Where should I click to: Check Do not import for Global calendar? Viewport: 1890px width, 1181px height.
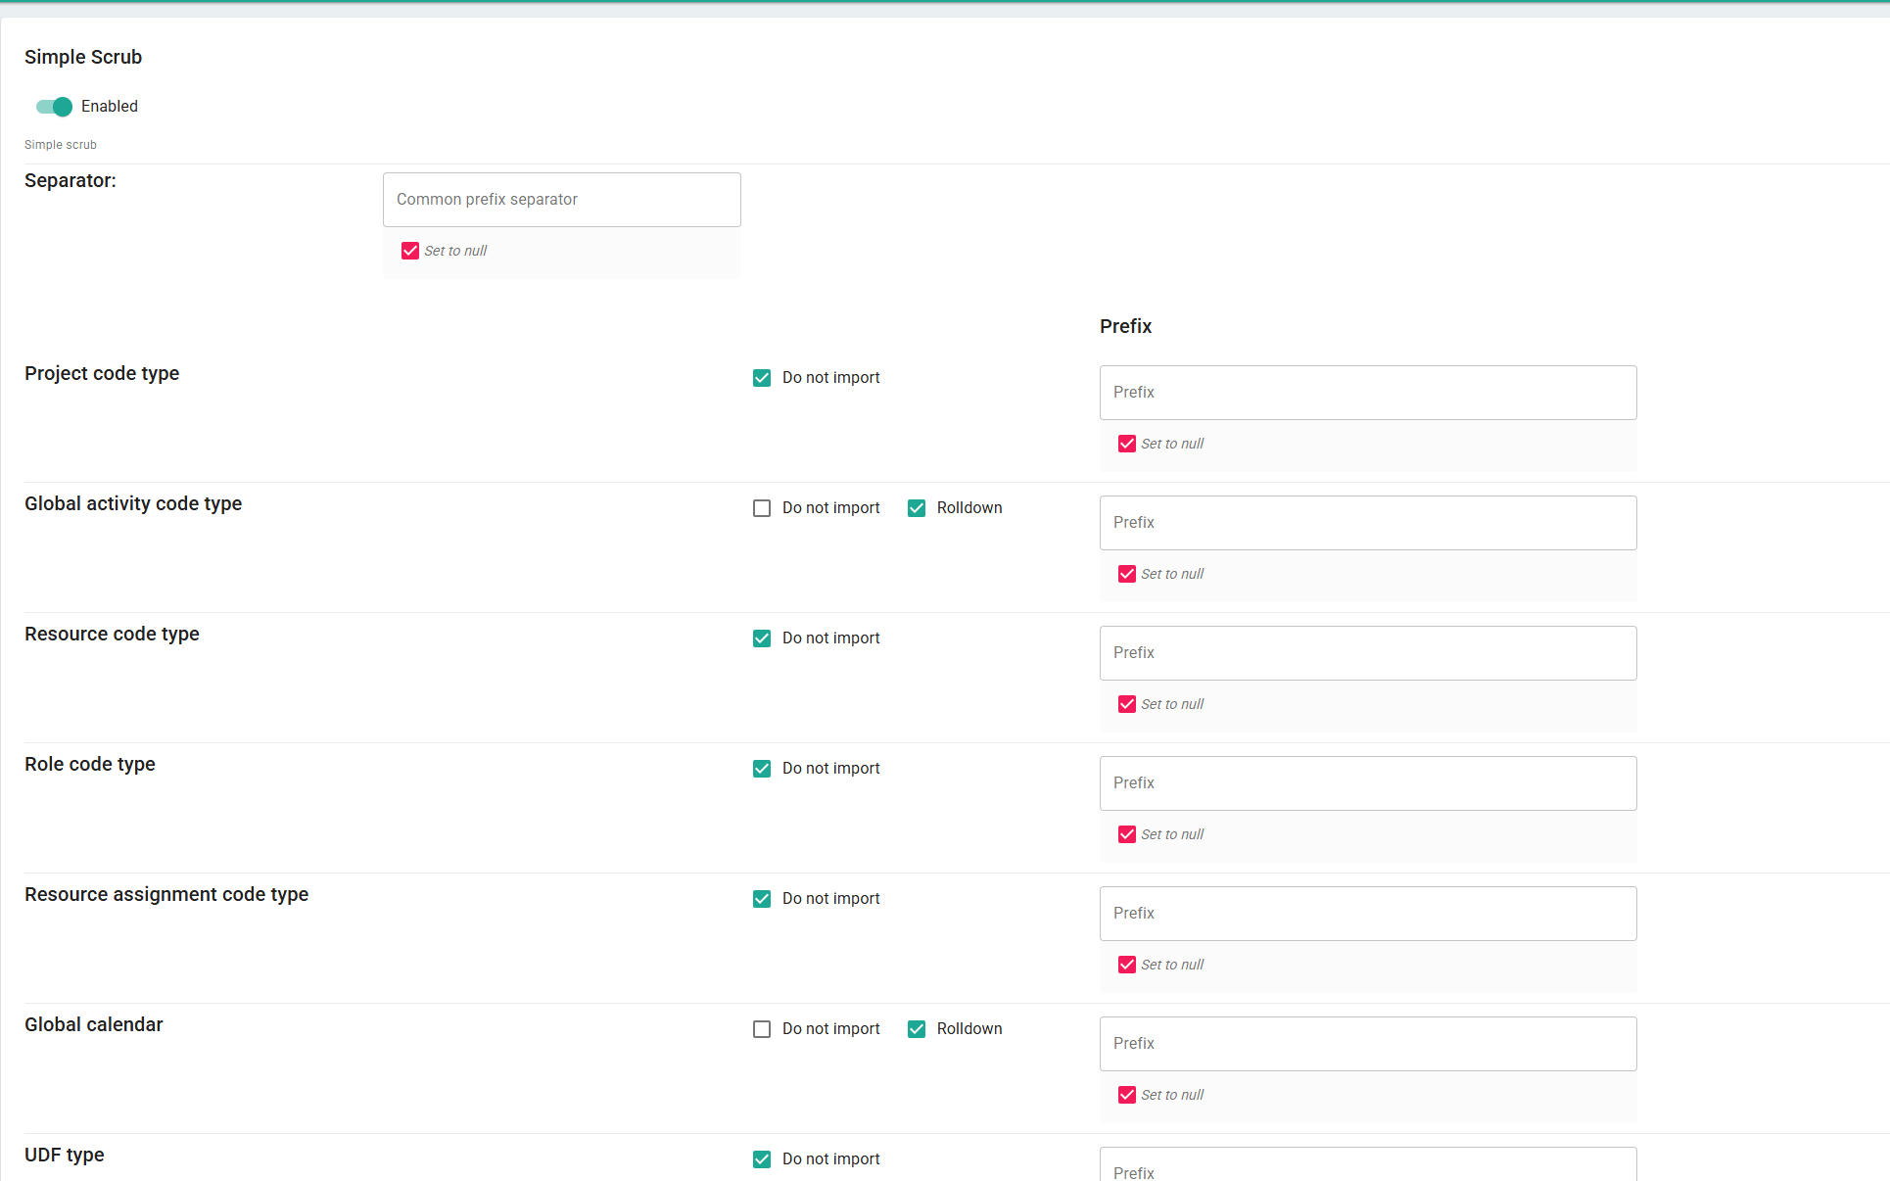(762, 1029)
